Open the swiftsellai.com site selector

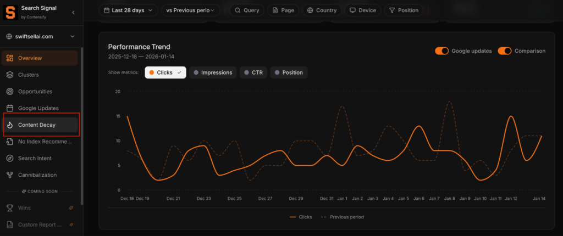coord(41,37)
